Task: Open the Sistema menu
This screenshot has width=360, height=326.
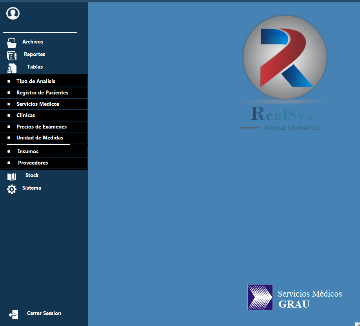Action: coord(32,188)
